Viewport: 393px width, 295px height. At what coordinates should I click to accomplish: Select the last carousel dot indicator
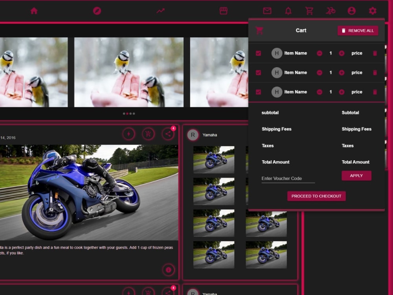[x=134, y=114]
